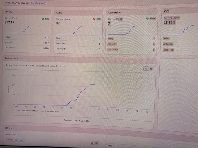The width and height of the screenshot is (198, 148).
Task: Expand the Offers 'No Selection' dropdown
Action: click(x=12, y=134)
